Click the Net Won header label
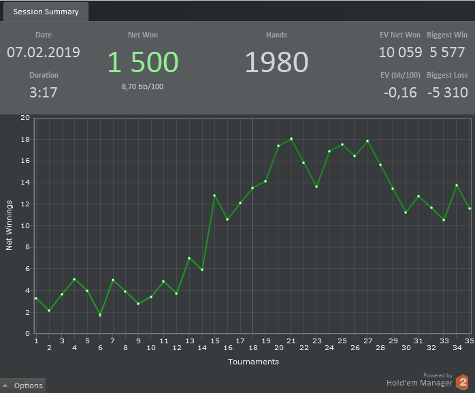Screen dimensions: 475x393 (143, 35)
